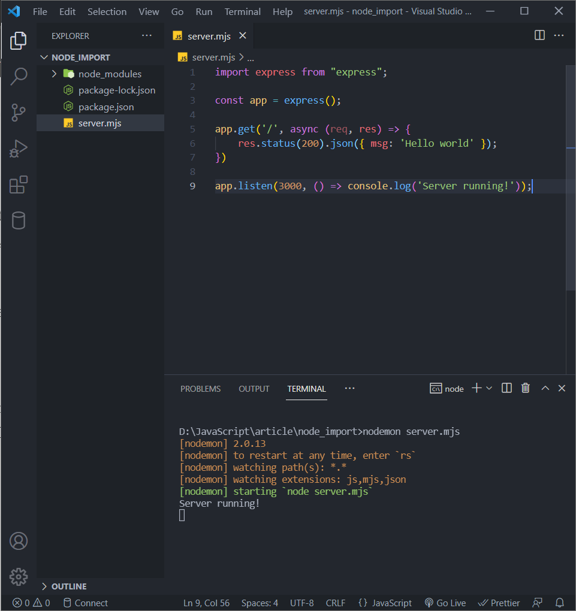
Task: Open notifications via the bell icon
Action: click(x=559, y=603)
